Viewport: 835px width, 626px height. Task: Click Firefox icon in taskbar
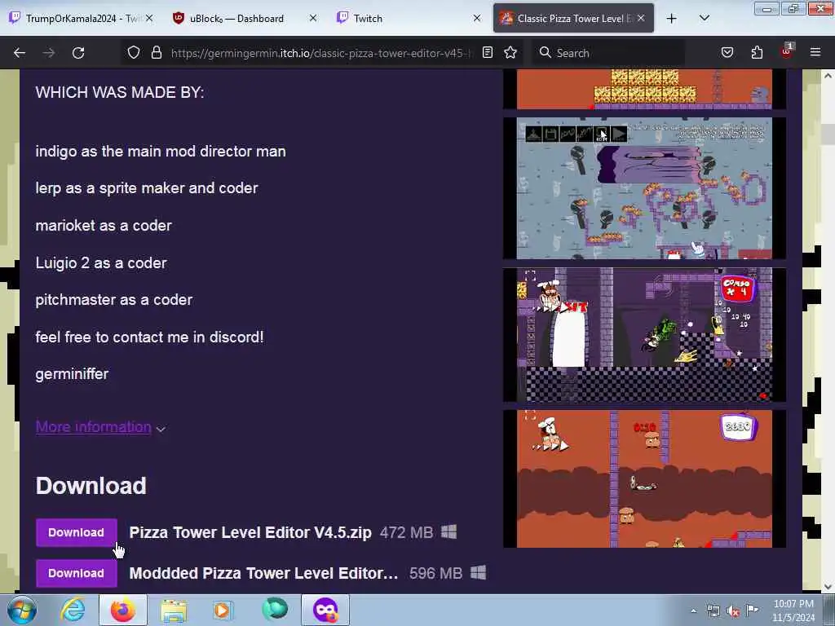[122, 610]
